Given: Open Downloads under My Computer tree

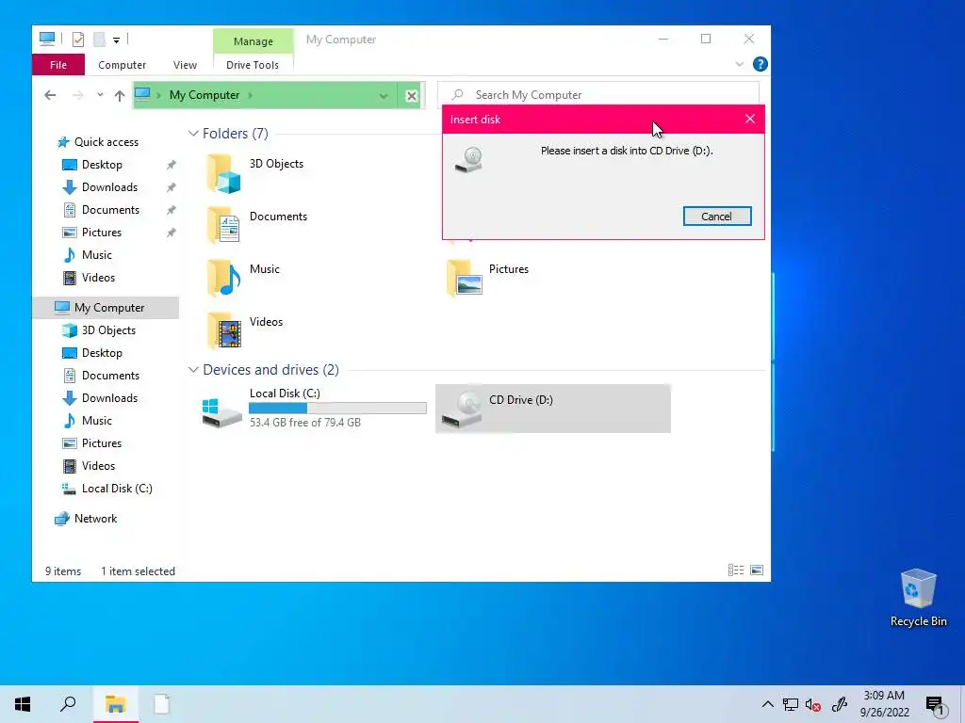Looking at the screenshot, I should 109,398.
